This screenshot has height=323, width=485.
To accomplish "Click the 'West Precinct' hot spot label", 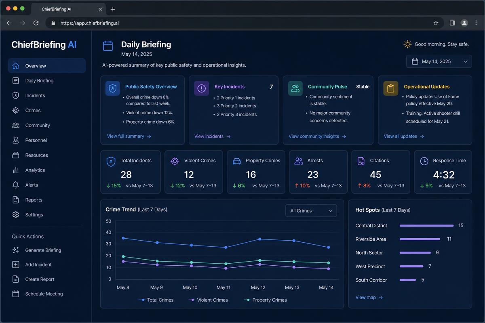I will (x=370, y=266).
